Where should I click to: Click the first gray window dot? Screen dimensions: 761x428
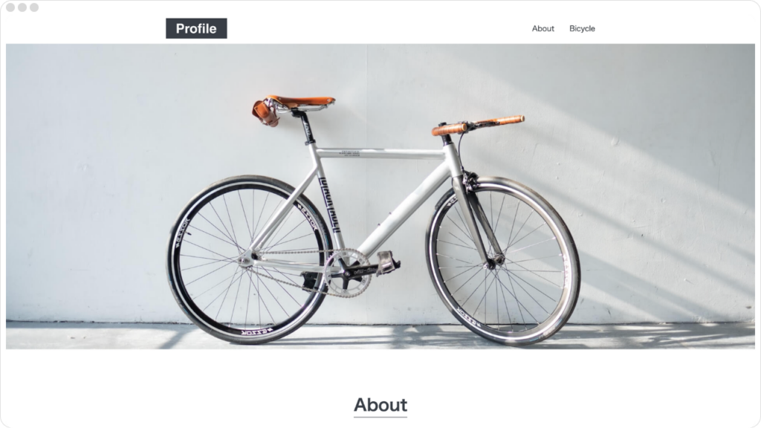(x=10, y=7)
